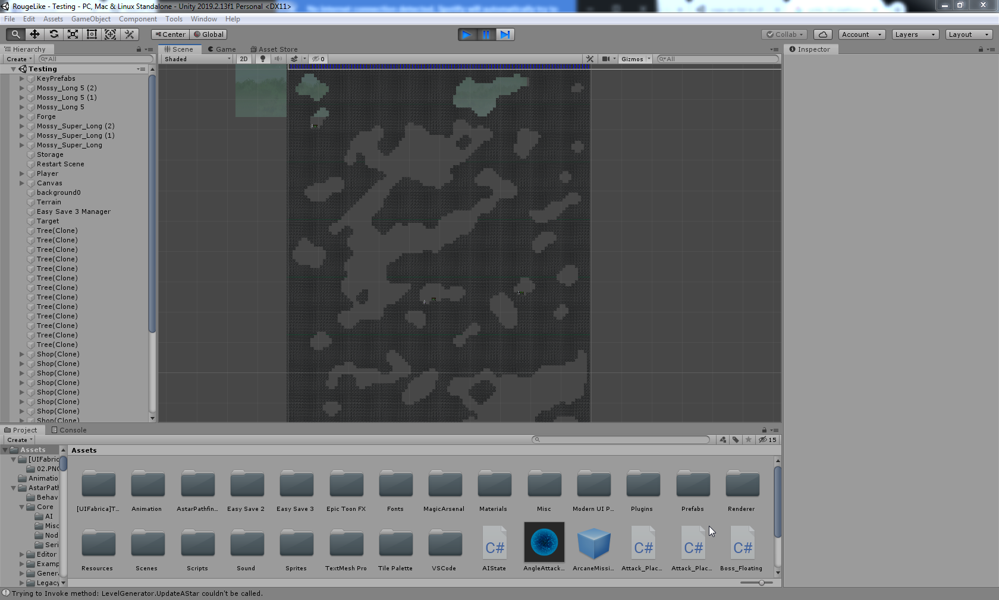Toggle 2D mode in the Scene view
The image size is (999, 600).
point(244,59)
